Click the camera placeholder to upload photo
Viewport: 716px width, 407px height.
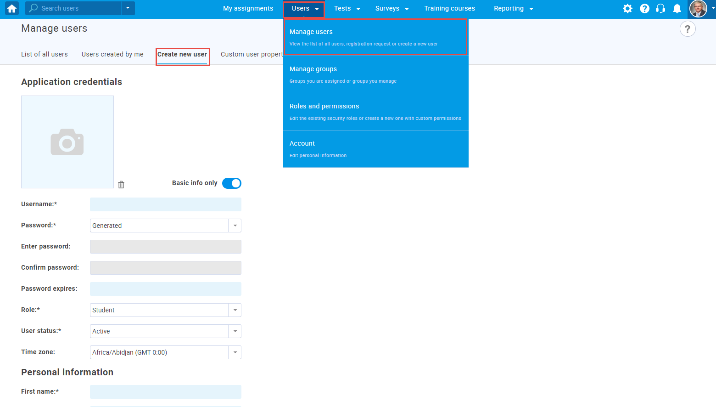[x=67, y=142]
